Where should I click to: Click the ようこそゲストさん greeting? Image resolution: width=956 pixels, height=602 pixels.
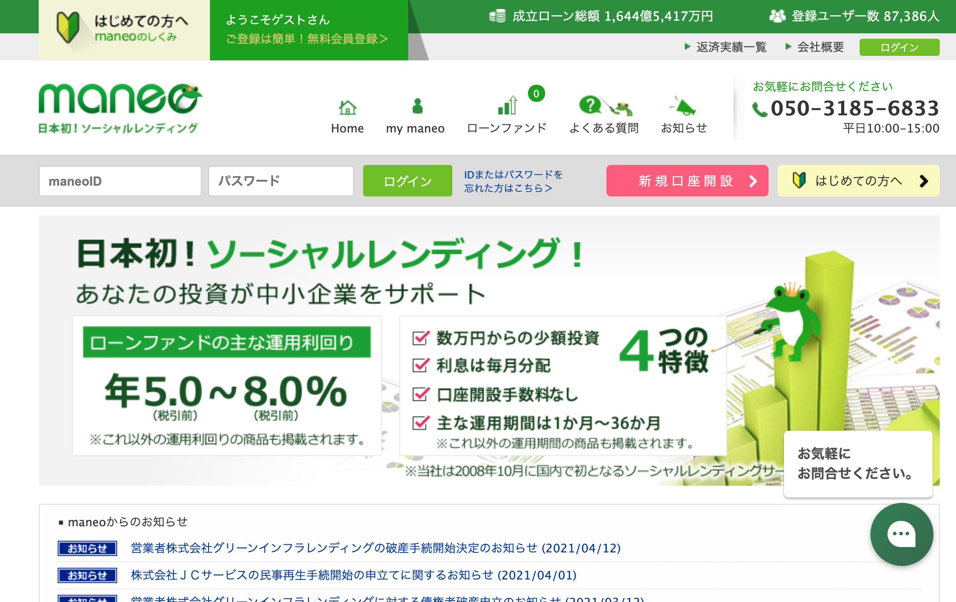278,20
